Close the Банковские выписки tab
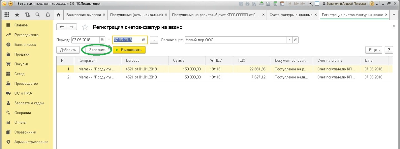 tap(104, 15)
